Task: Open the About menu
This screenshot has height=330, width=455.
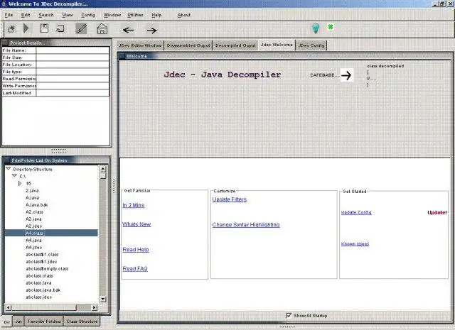Action: 184,15
